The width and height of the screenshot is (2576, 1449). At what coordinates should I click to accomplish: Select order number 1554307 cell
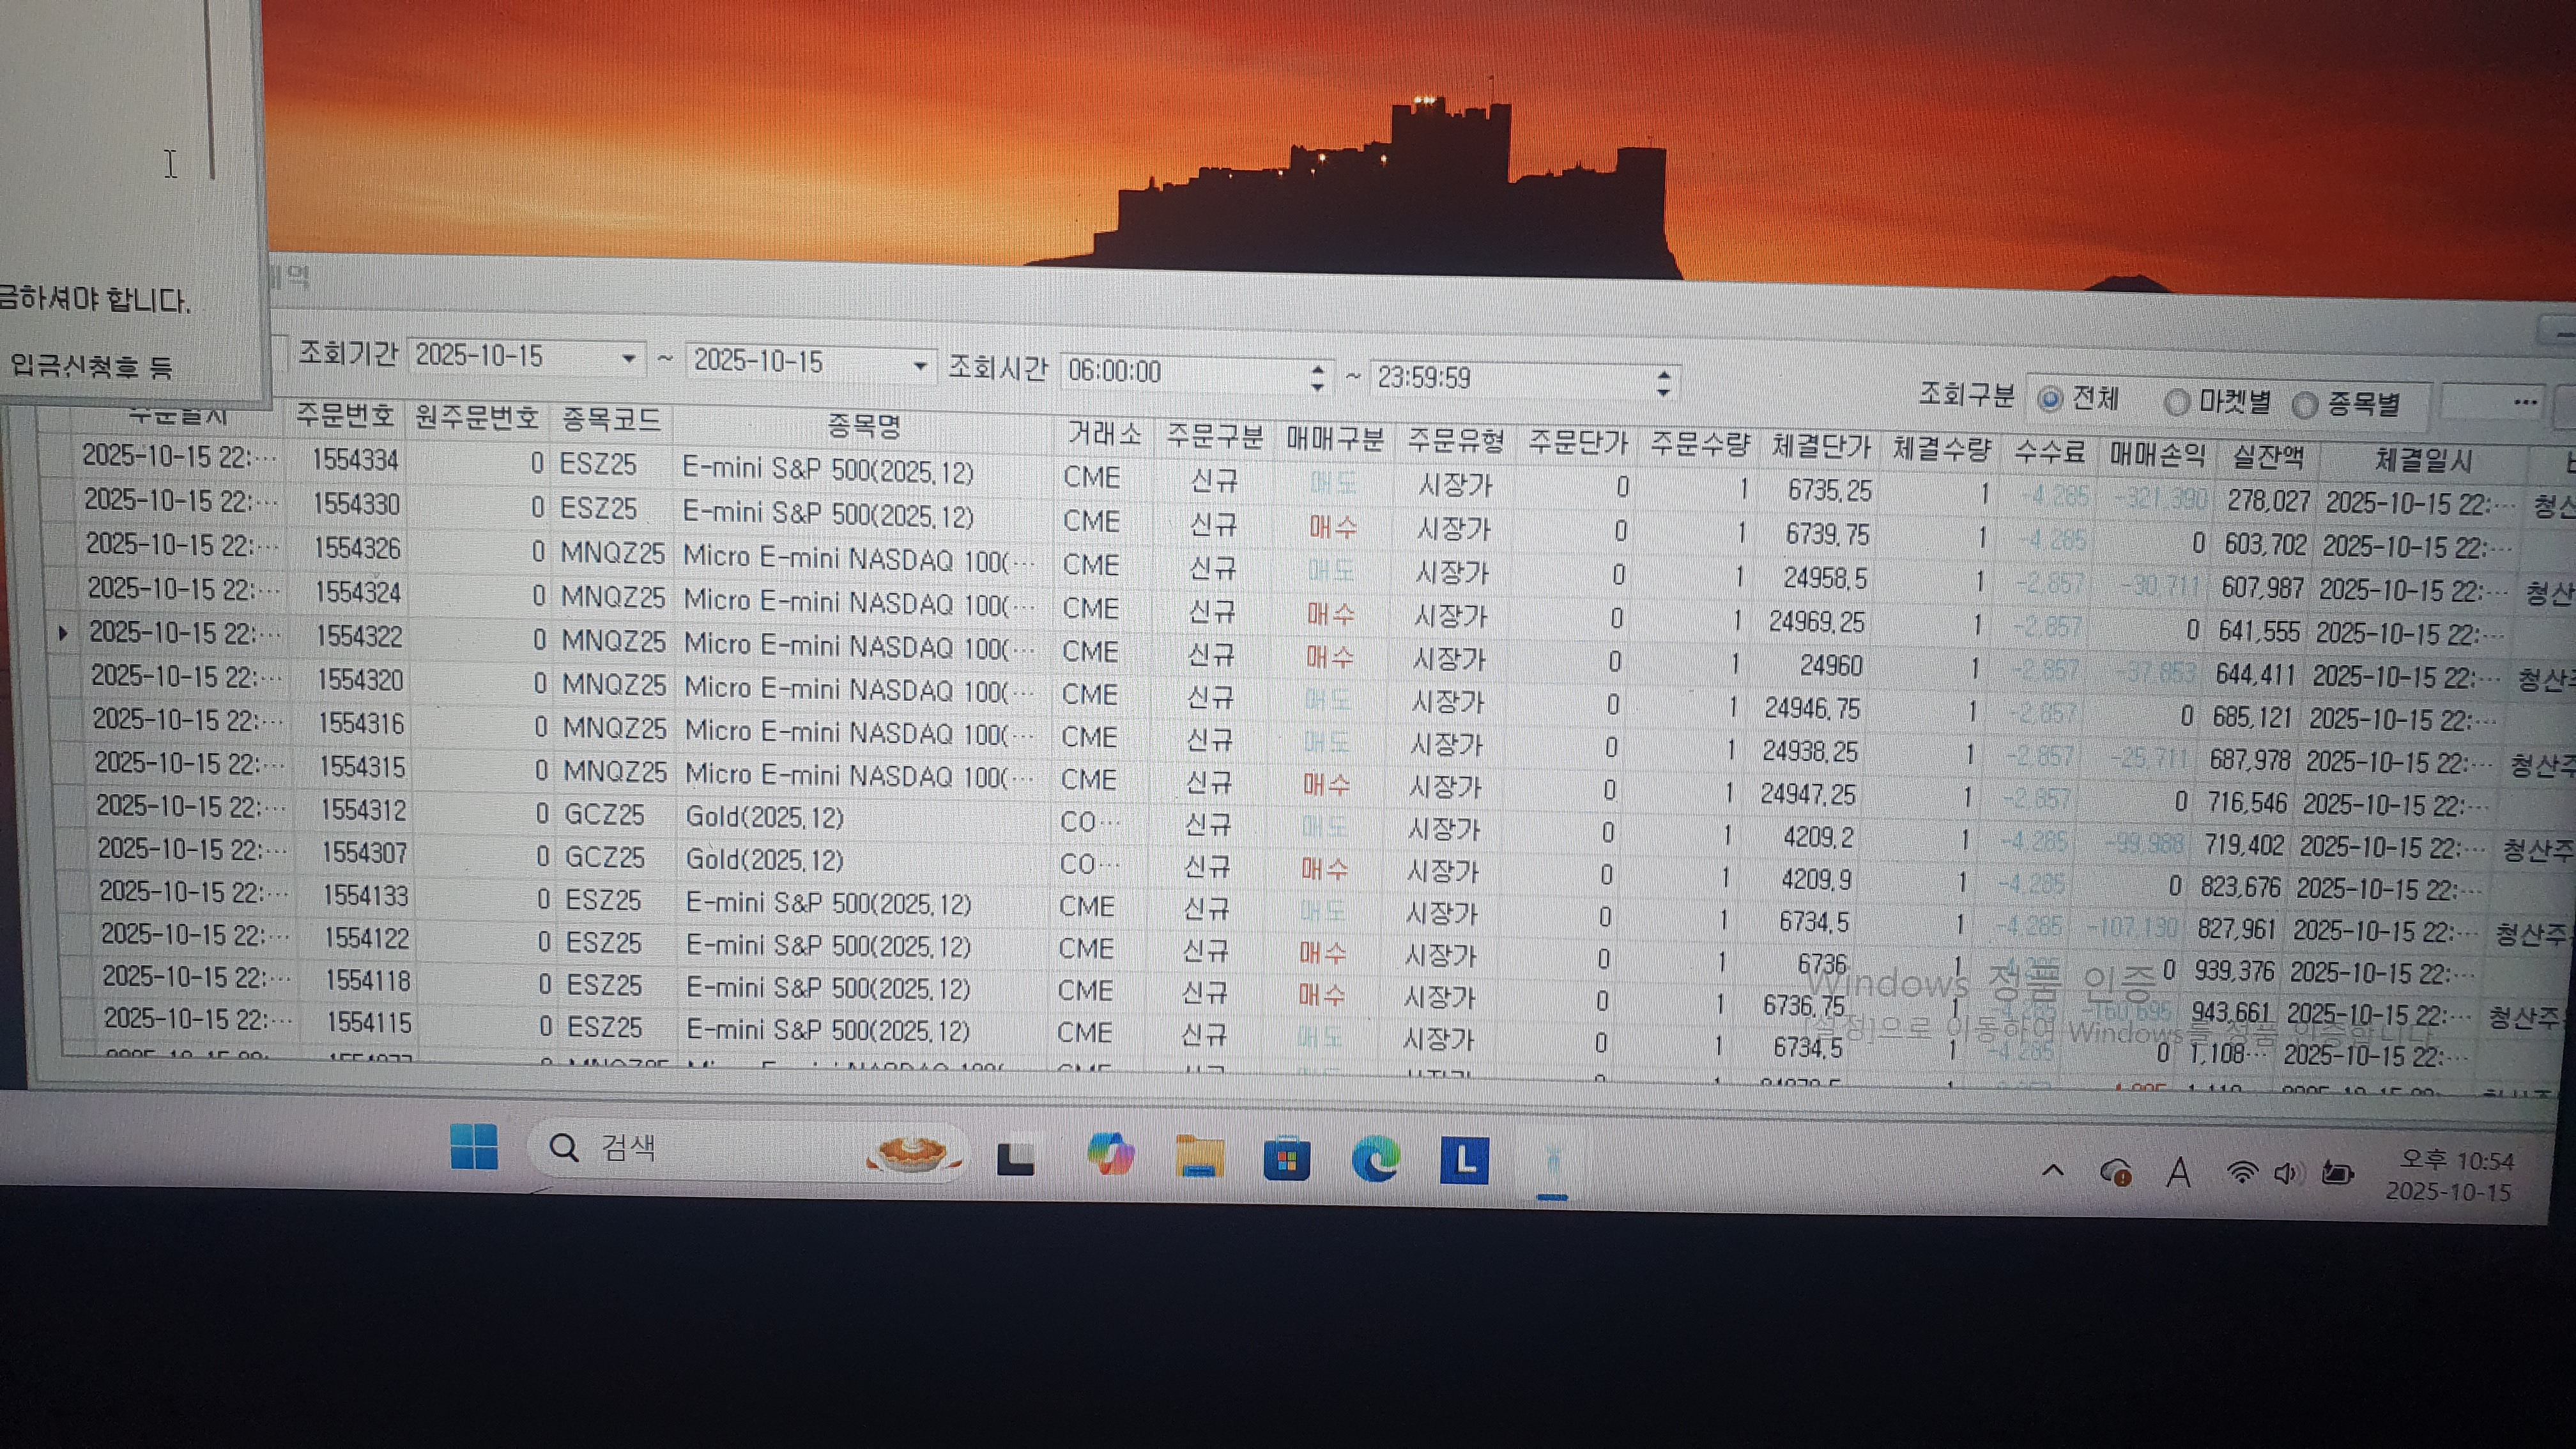click(364, 852)
